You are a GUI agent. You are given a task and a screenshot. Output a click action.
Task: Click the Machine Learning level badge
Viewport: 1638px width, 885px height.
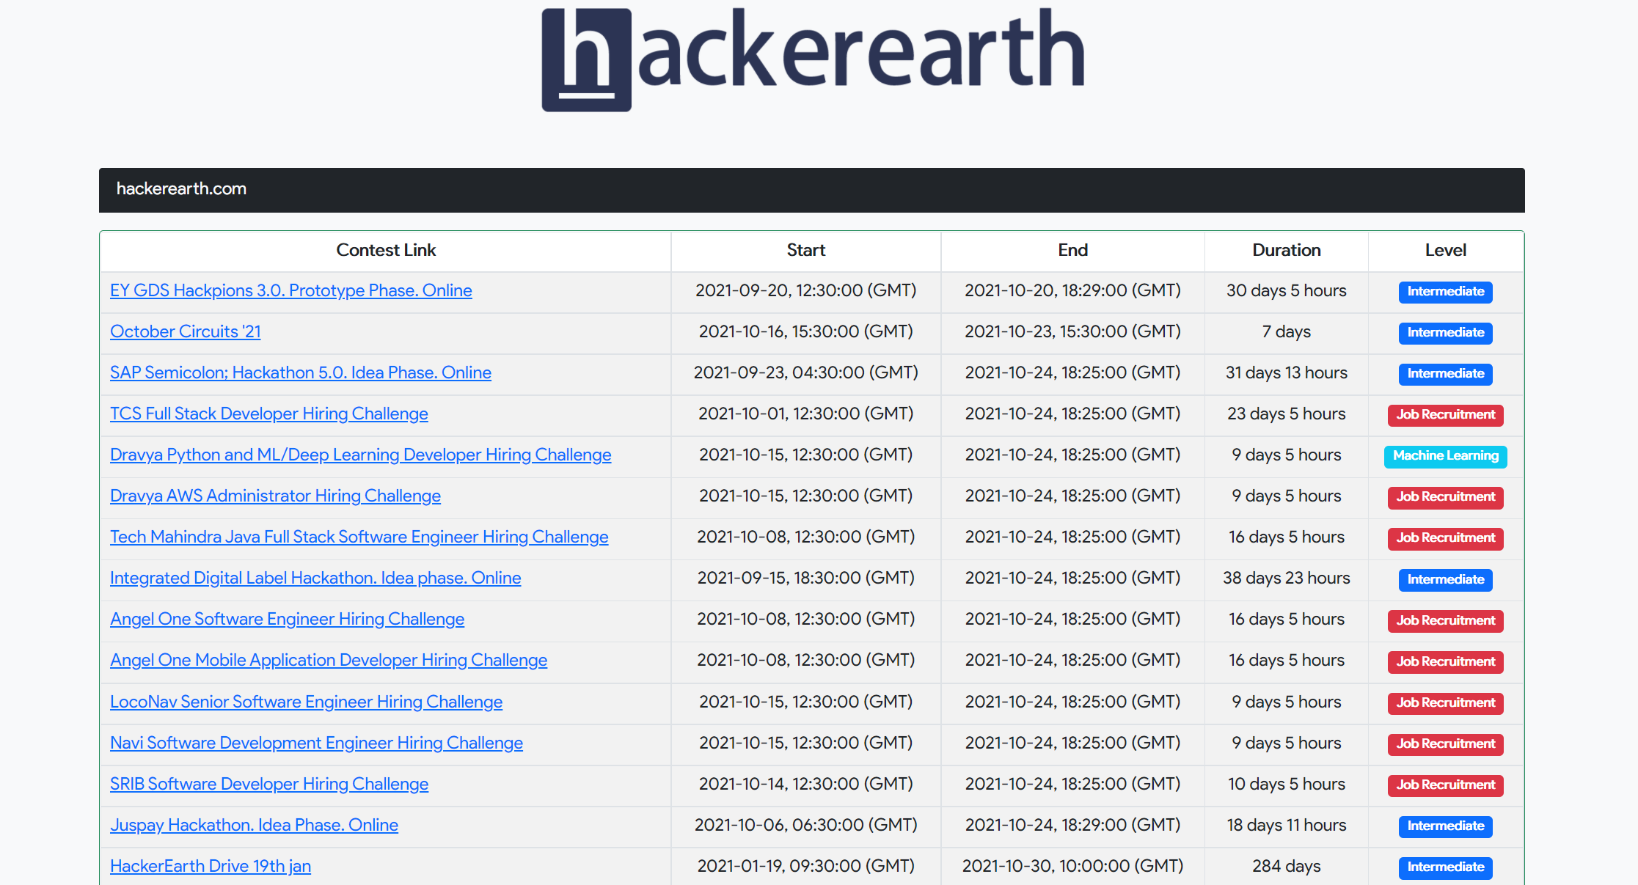click(x=1445, y=455)
